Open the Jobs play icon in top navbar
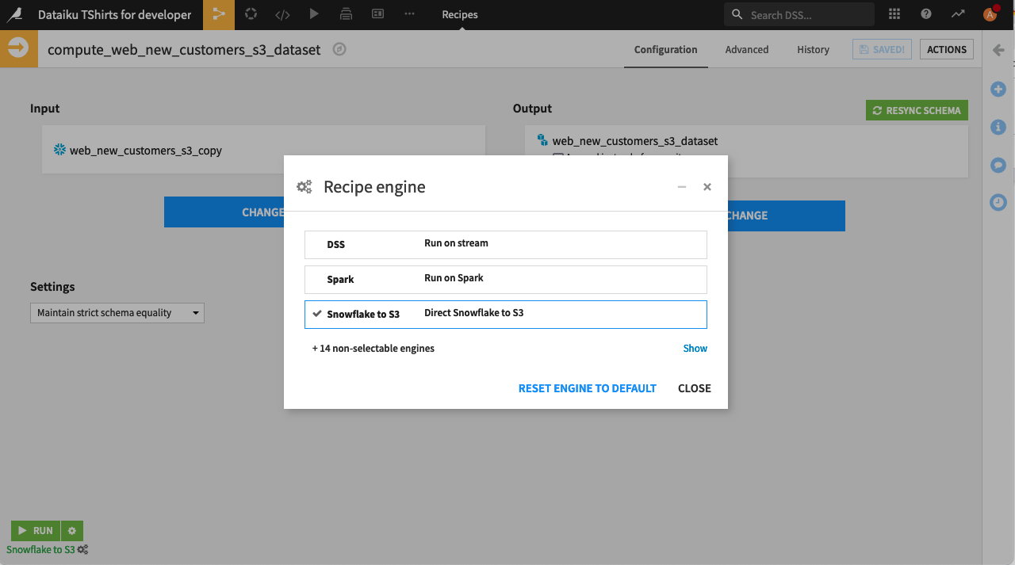Screen dimensions: 1015x565 tap(314, 14)
